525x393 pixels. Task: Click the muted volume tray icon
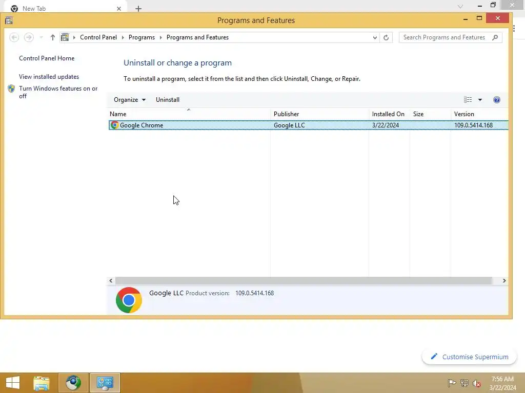[x=477, y=383]
